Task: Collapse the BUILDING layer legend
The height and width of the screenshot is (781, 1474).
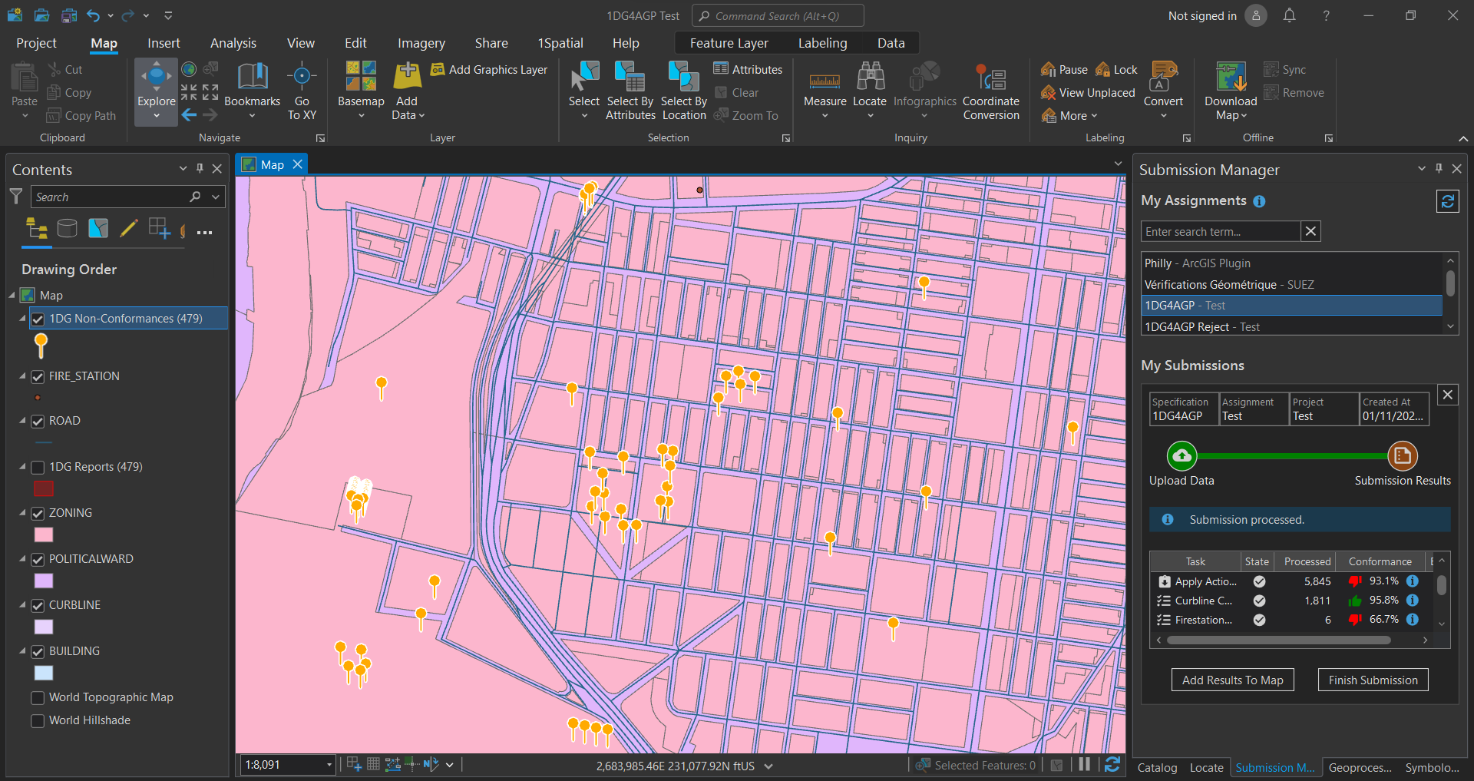Action: tap(22, 651)
